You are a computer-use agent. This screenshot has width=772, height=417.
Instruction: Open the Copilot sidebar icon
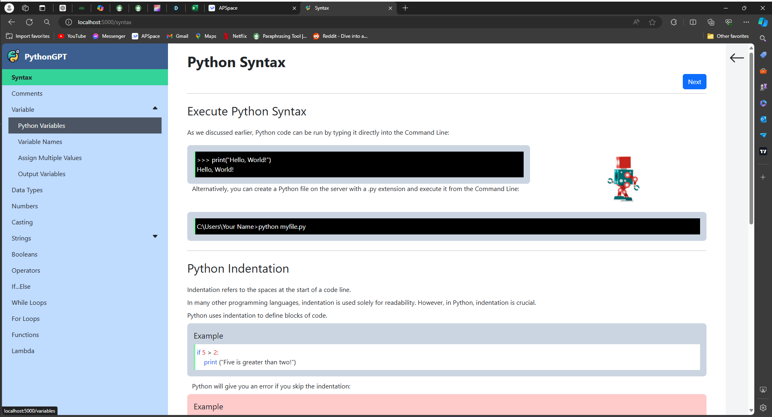[763, 22]
